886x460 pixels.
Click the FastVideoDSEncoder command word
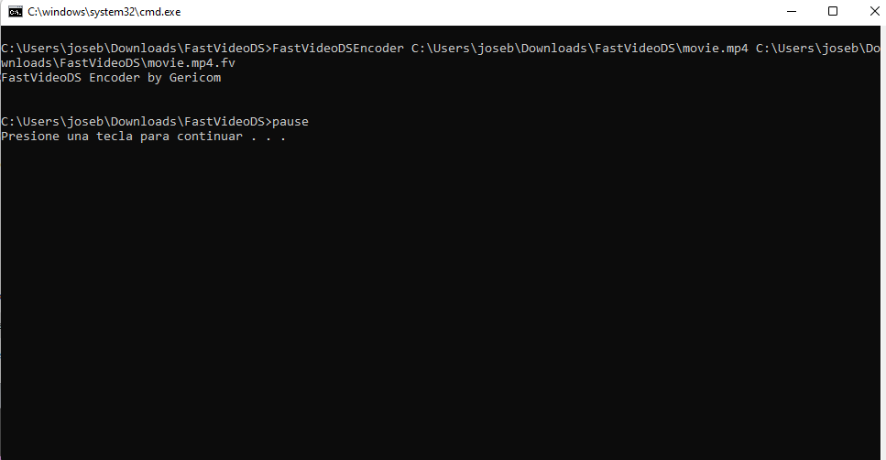pos(338,49)
